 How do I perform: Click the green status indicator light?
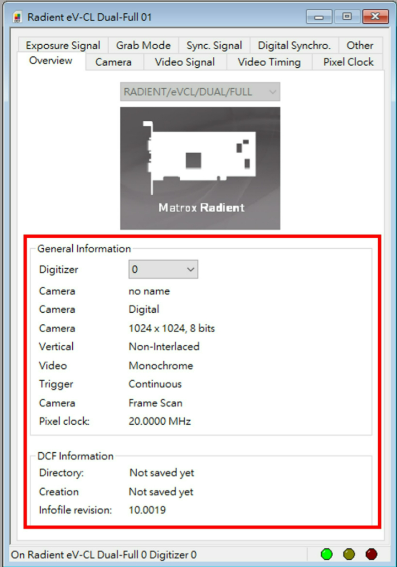(327, 554)
